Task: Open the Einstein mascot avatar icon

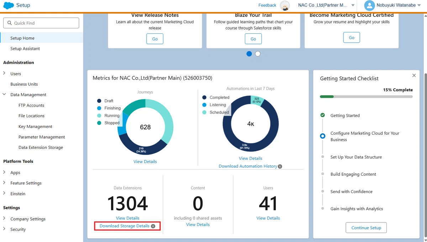Action: [x=285, y=5]
